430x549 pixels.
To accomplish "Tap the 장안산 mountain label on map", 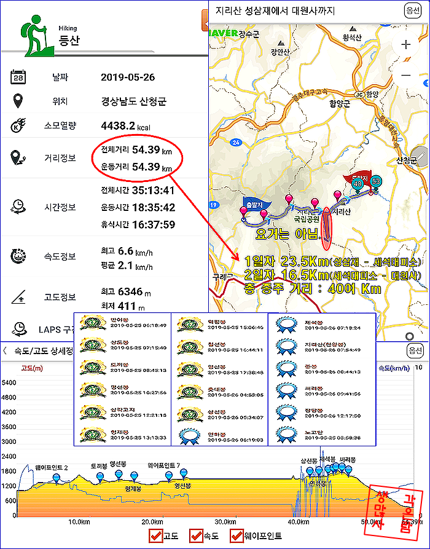I will 280,52.
